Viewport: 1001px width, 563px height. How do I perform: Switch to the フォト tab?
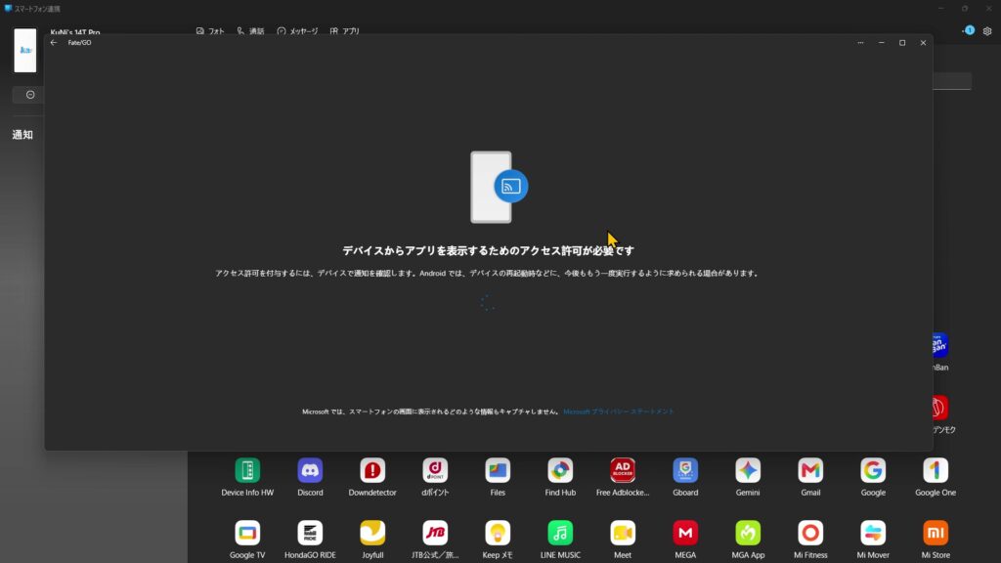(210, 30)
